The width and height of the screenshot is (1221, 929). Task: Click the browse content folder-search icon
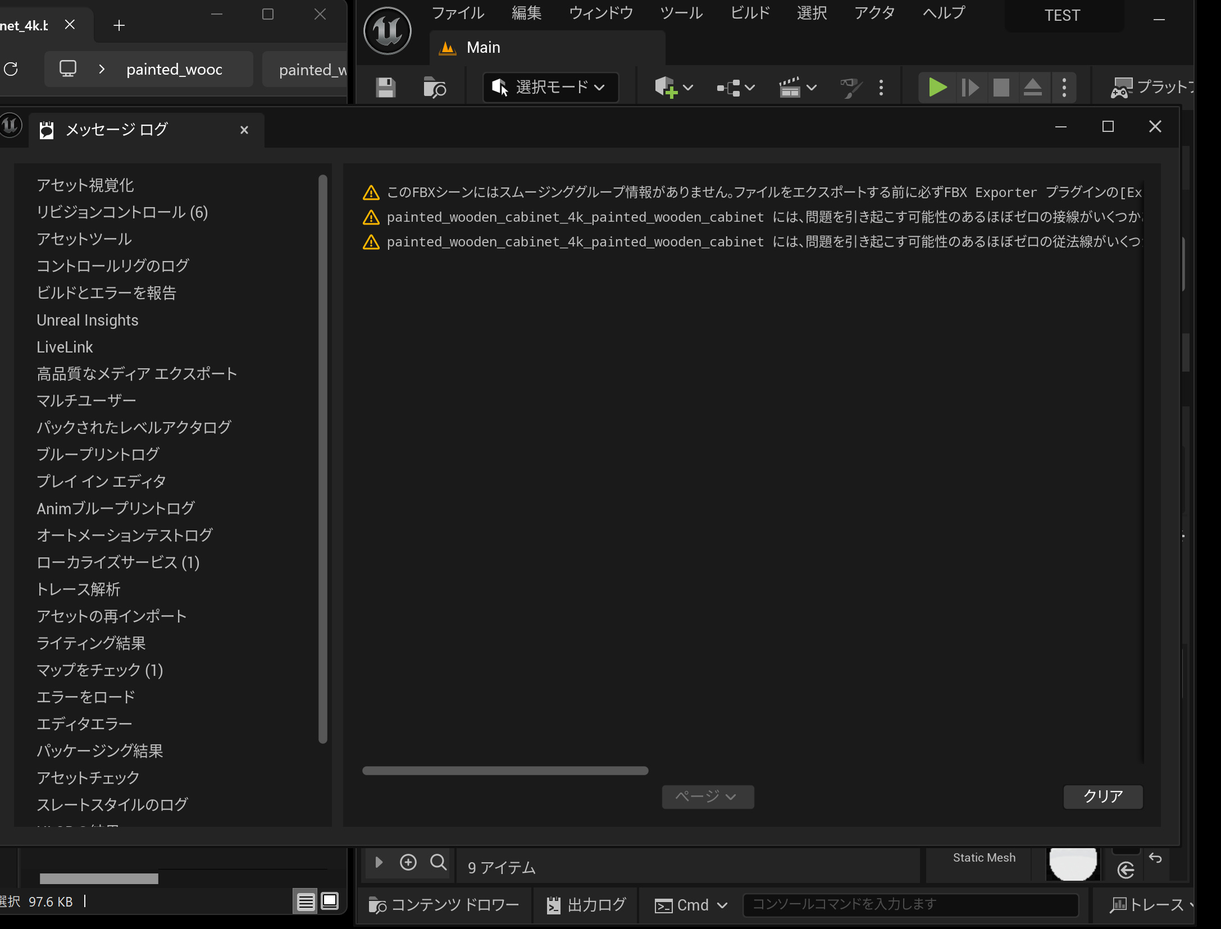tap(434, 88)
